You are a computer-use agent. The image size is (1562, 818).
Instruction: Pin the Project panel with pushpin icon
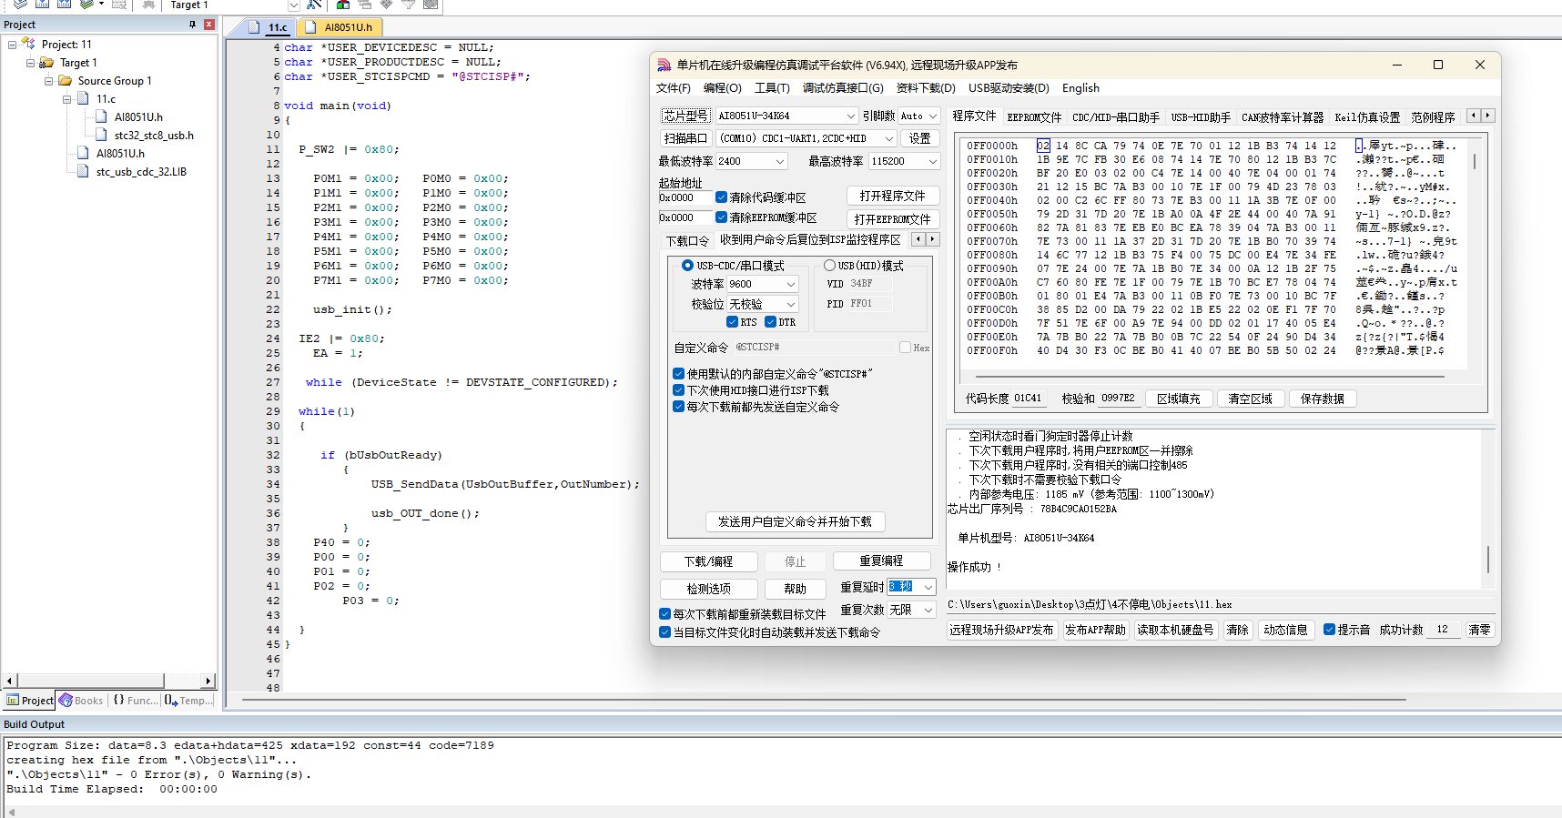pos(193,25)
